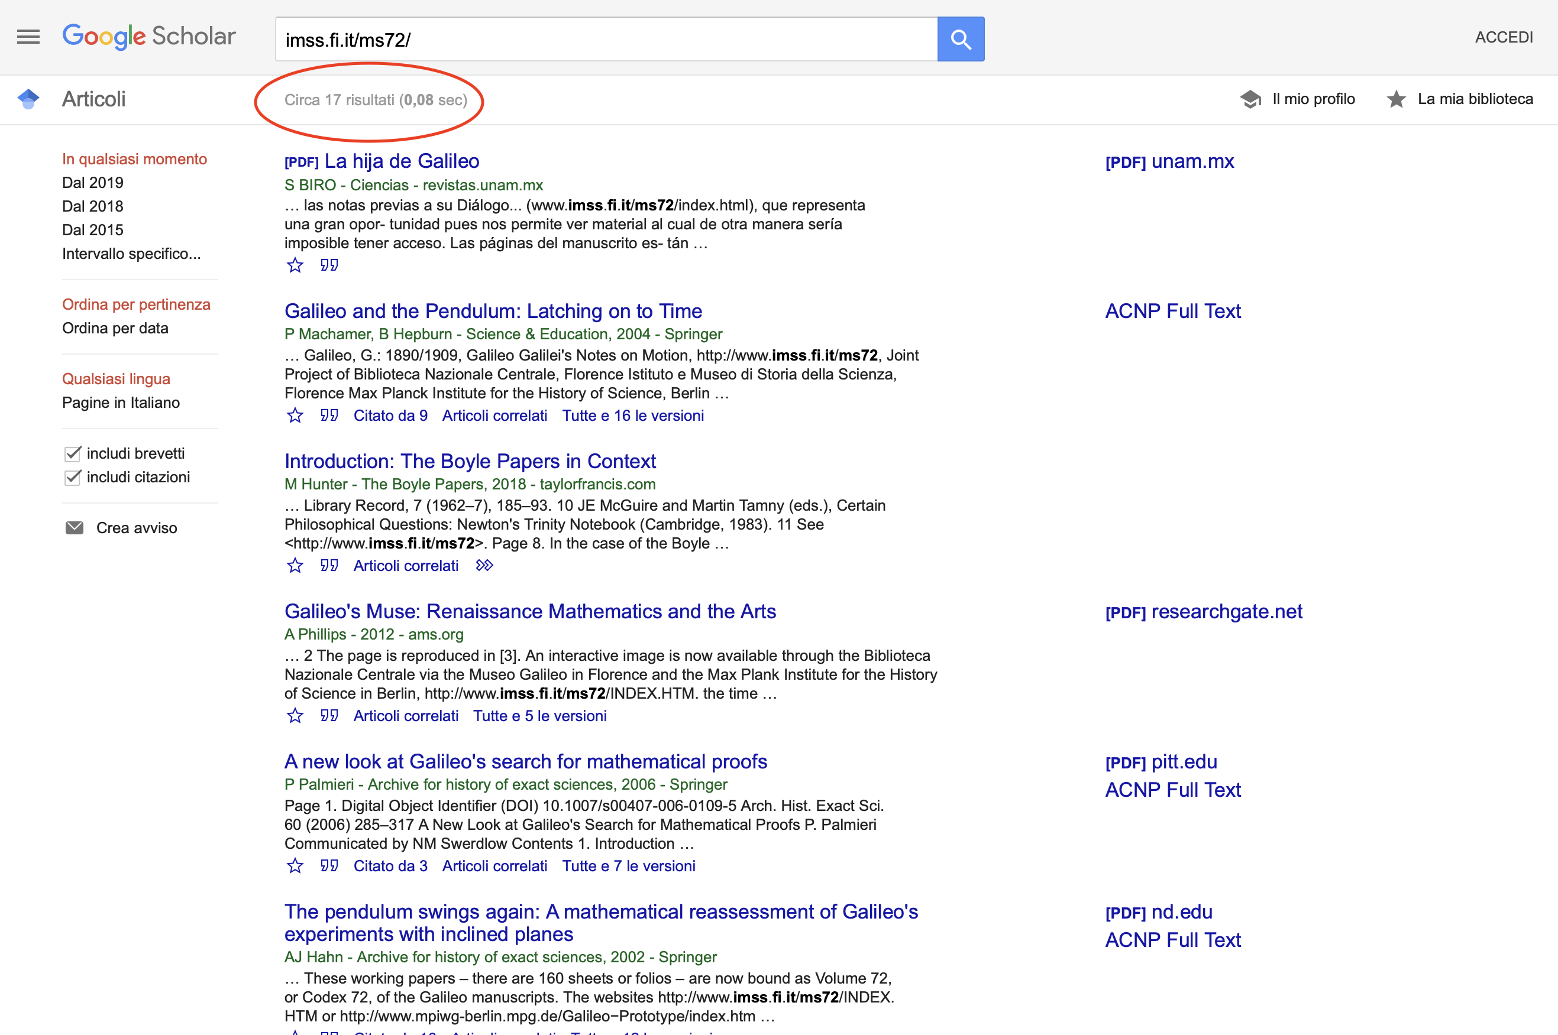The width and height of the screenshot is (1558, 1035).
Task: Open La mia biblioteca link
Action: pyautogui.click(x=1475, y=99)
